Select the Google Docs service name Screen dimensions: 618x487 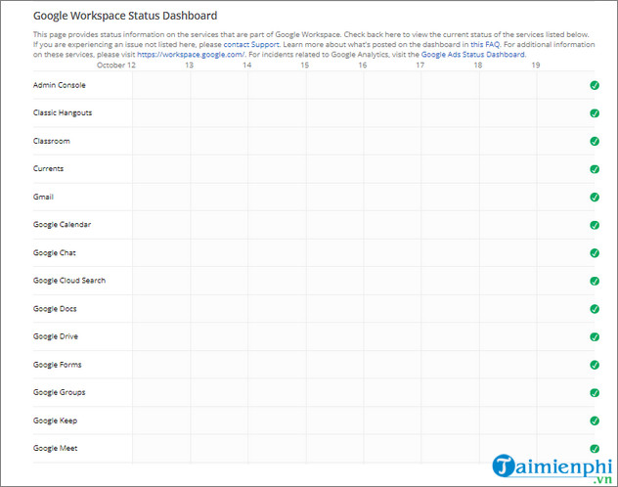click(55, 309)
